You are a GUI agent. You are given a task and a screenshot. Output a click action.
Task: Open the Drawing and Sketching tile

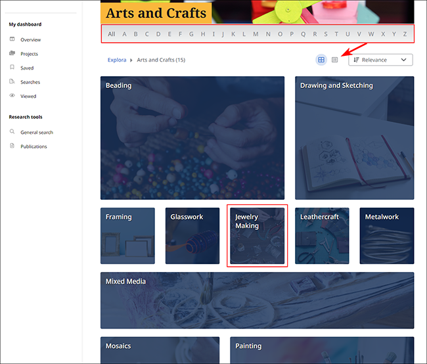pos(355,138)
